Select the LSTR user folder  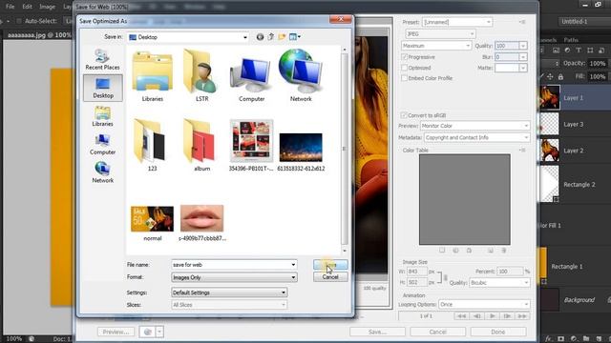201,76
